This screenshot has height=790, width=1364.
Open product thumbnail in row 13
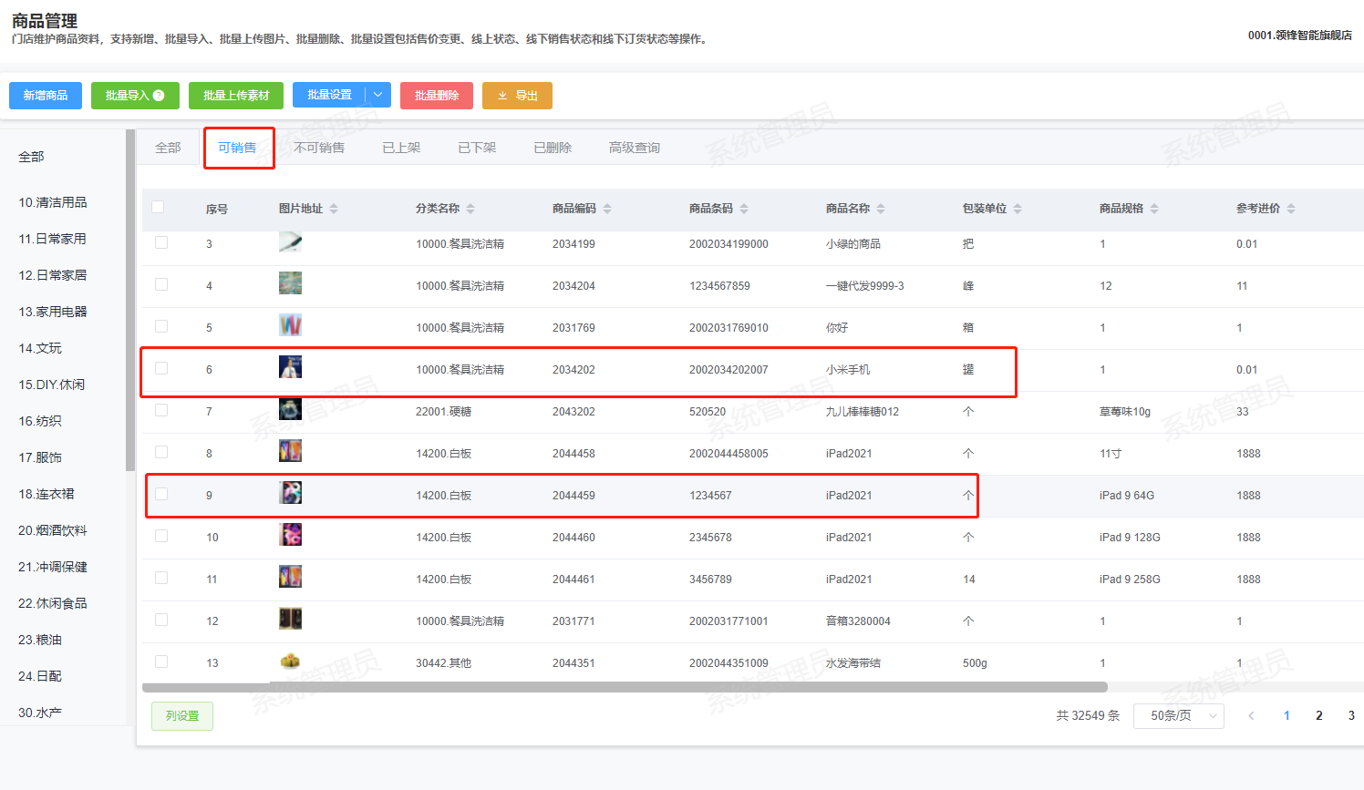pos(290,662)
